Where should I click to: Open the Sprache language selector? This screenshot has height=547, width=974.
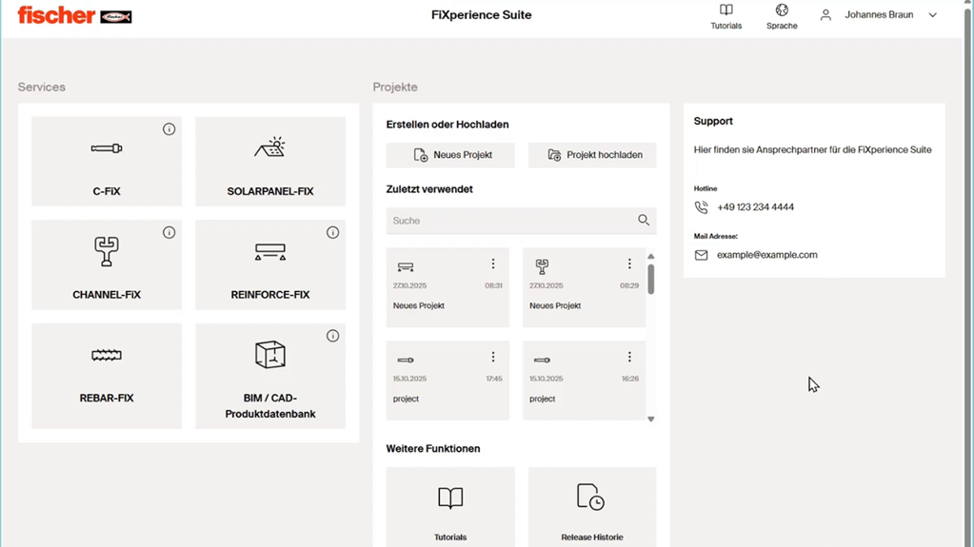click(781, 16)
